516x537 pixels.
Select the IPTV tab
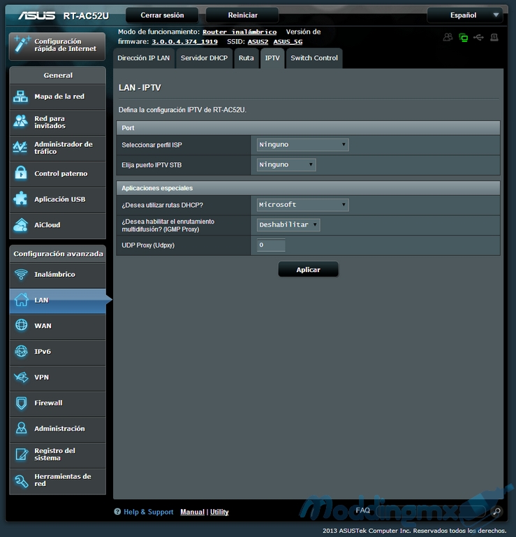point(272,58)
